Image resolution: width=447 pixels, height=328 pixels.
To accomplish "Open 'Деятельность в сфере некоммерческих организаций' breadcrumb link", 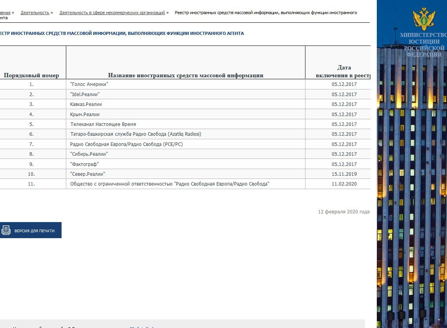I will tap(112, 13).
